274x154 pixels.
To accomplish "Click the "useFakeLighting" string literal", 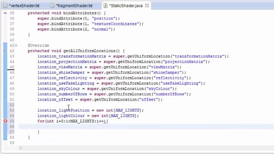I will pos(181,83).
